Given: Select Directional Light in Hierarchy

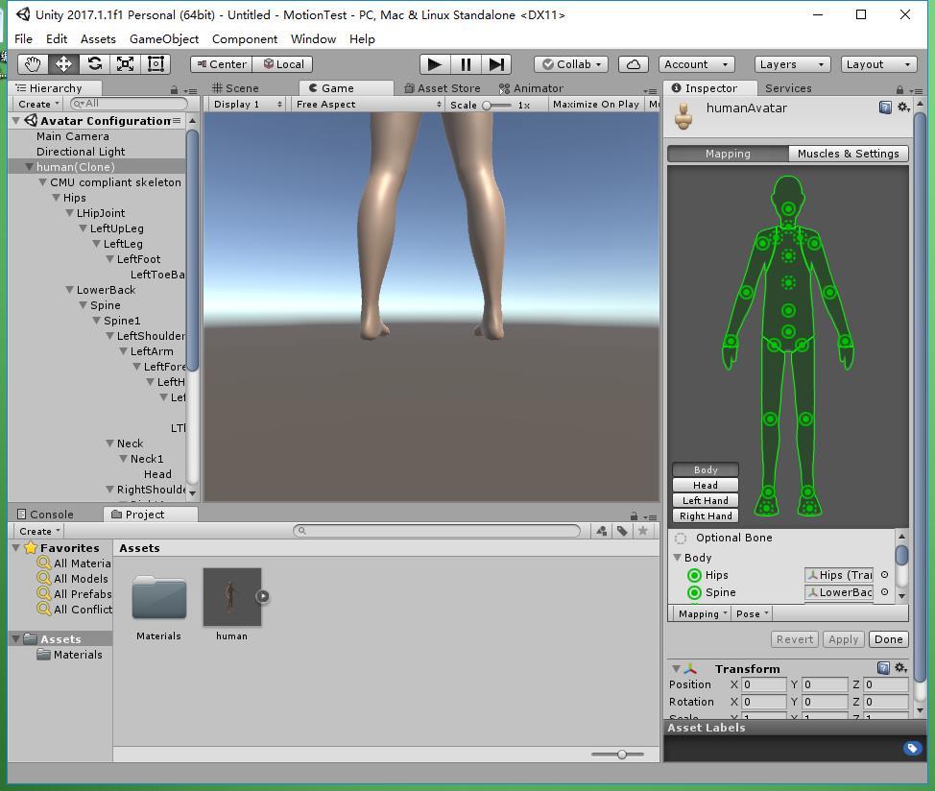Looking at the screenshot, I should [x=81, y=152].
